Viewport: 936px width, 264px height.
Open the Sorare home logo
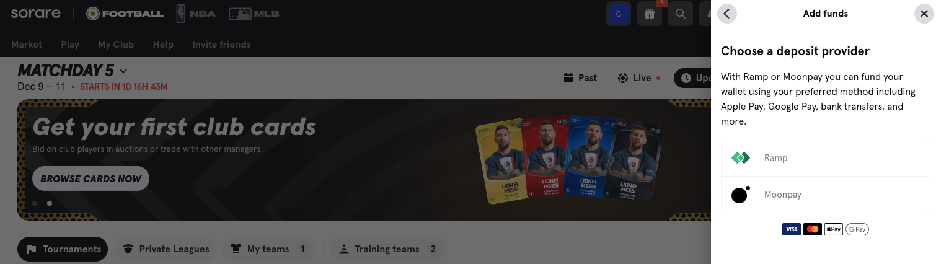click(35, 13)
